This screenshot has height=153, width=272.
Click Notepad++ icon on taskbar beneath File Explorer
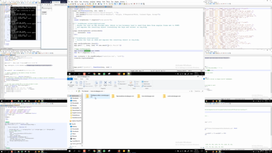[x=129, y=151]
